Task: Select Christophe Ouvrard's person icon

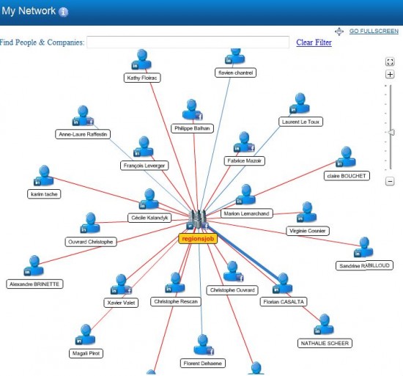Action: point(233,272)
